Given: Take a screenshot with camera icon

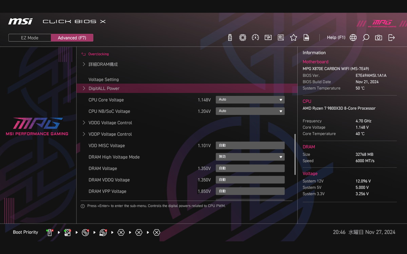Looking at the screenshot, I should [x=379, y=38].
